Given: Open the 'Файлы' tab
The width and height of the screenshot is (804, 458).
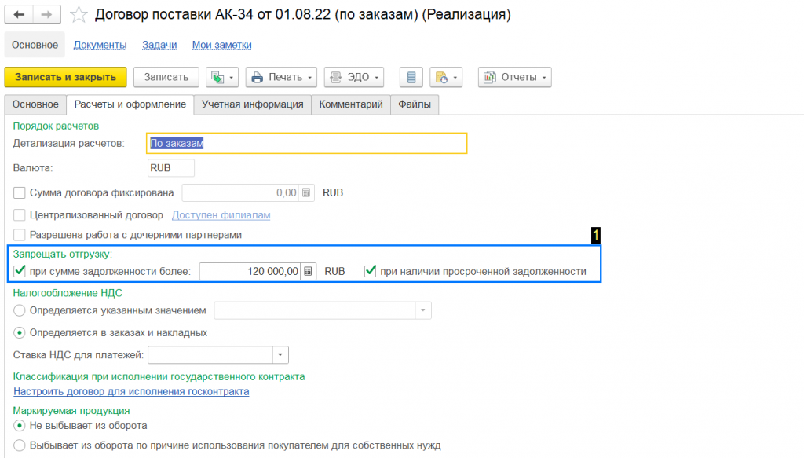Looking at the screenshot, I should point(415,104).
